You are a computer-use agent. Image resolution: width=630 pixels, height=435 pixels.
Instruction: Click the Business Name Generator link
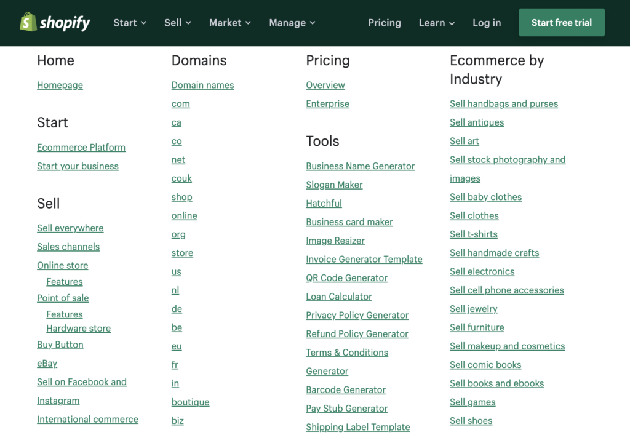360,166
